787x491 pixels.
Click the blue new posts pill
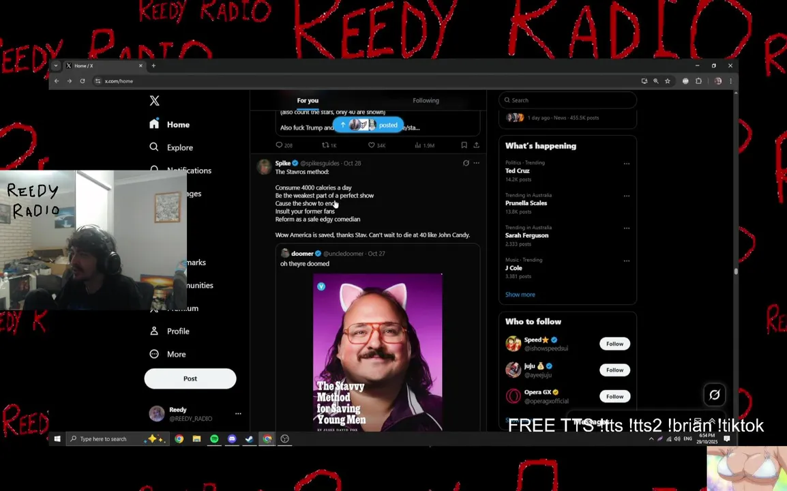[368, 125]
